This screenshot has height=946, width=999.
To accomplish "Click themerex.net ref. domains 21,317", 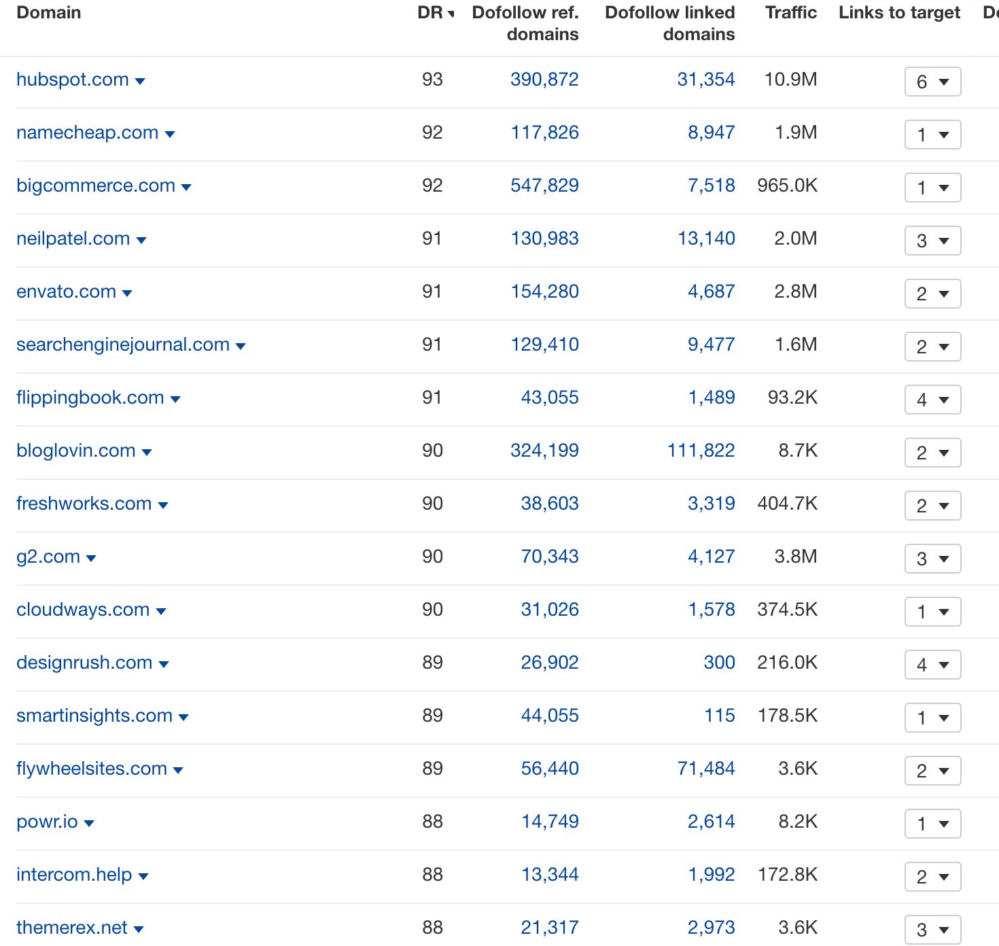I will [550, 928].
